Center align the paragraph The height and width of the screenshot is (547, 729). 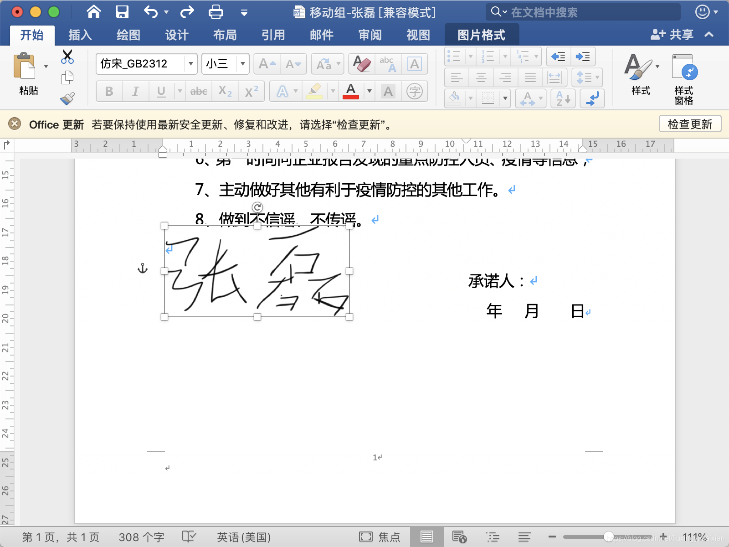481,77
